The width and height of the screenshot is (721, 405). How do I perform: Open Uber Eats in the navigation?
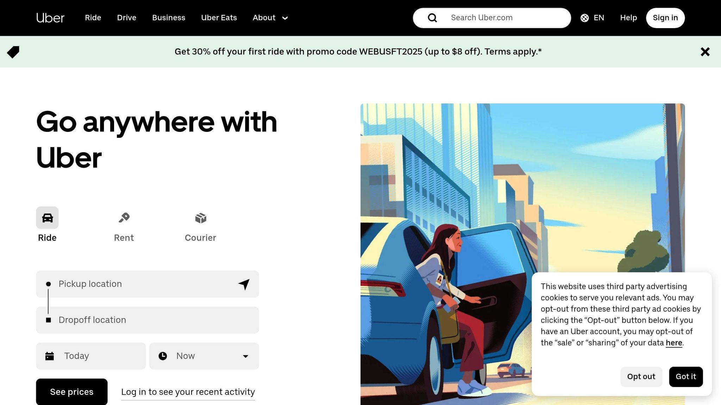219,18
